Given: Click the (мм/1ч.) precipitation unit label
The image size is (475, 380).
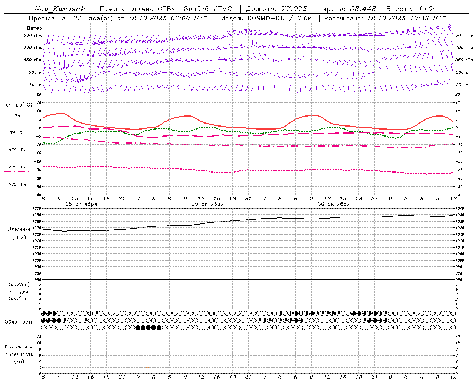Looking at the screenshot, I should [x=19, y=299].
